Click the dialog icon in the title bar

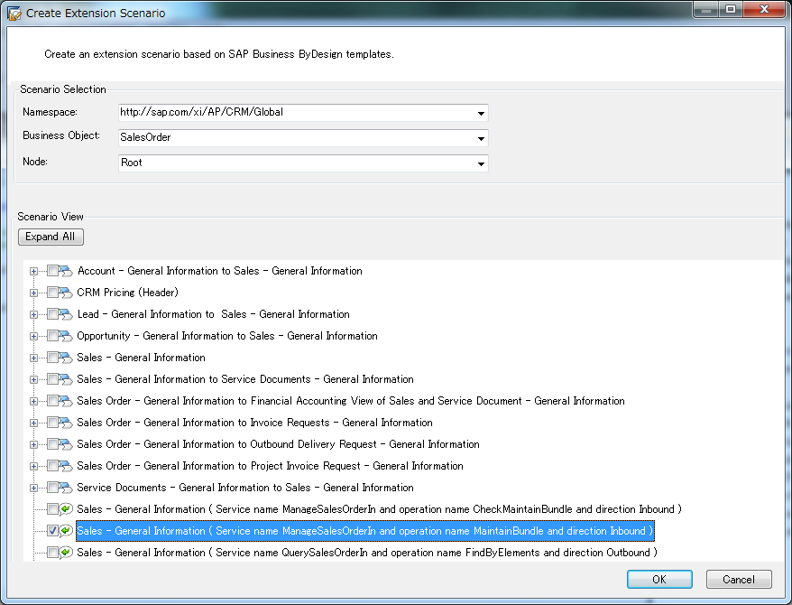[14, 14]
